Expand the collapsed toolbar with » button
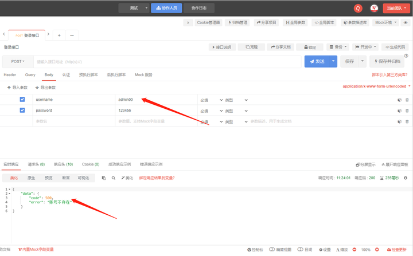Image resolution: width=413 pixels, height=256 pixels. [188, 23]
